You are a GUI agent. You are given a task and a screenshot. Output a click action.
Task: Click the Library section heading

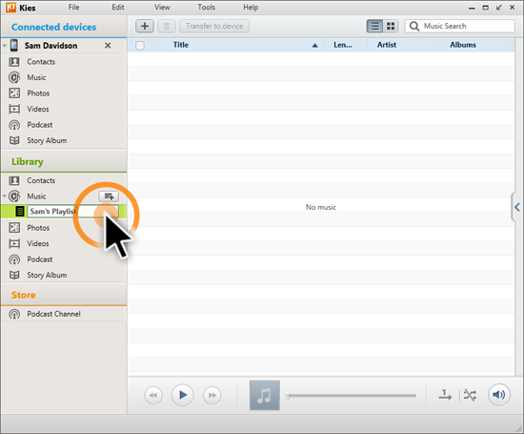coord(28,162)
